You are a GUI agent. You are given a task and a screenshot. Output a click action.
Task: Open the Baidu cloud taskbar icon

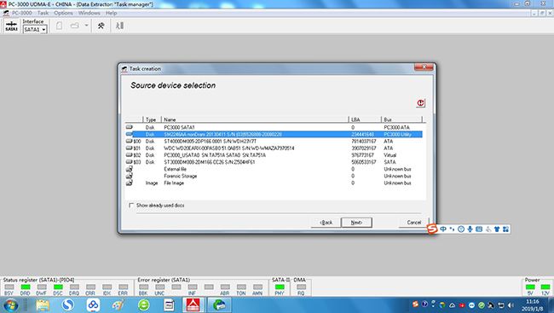click(93, 304)
